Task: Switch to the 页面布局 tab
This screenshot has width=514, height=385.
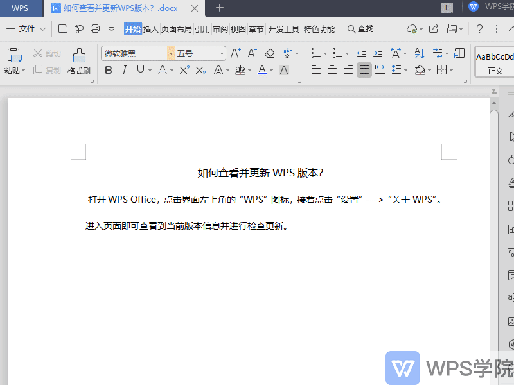Action: click(176, 29)
